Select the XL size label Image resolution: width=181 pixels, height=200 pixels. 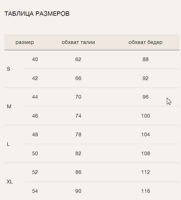point(10,182)
